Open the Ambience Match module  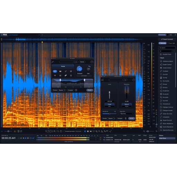[166, 61]
